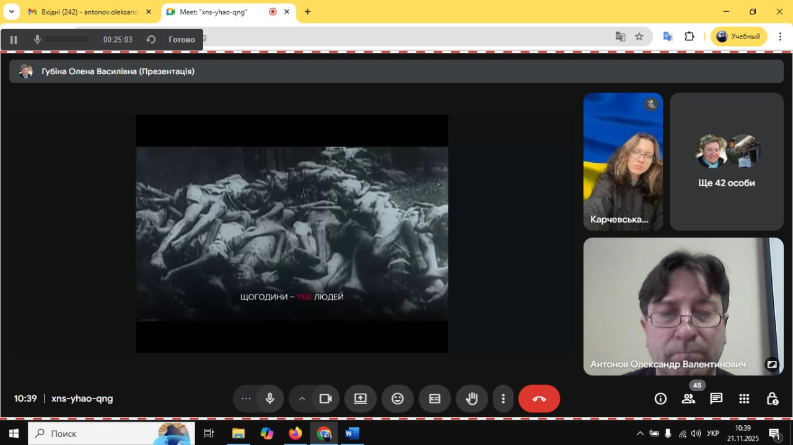Start screen sharing with present button
Image resolution: width=793 pixels, height=445 pixels.
point(361,399)
